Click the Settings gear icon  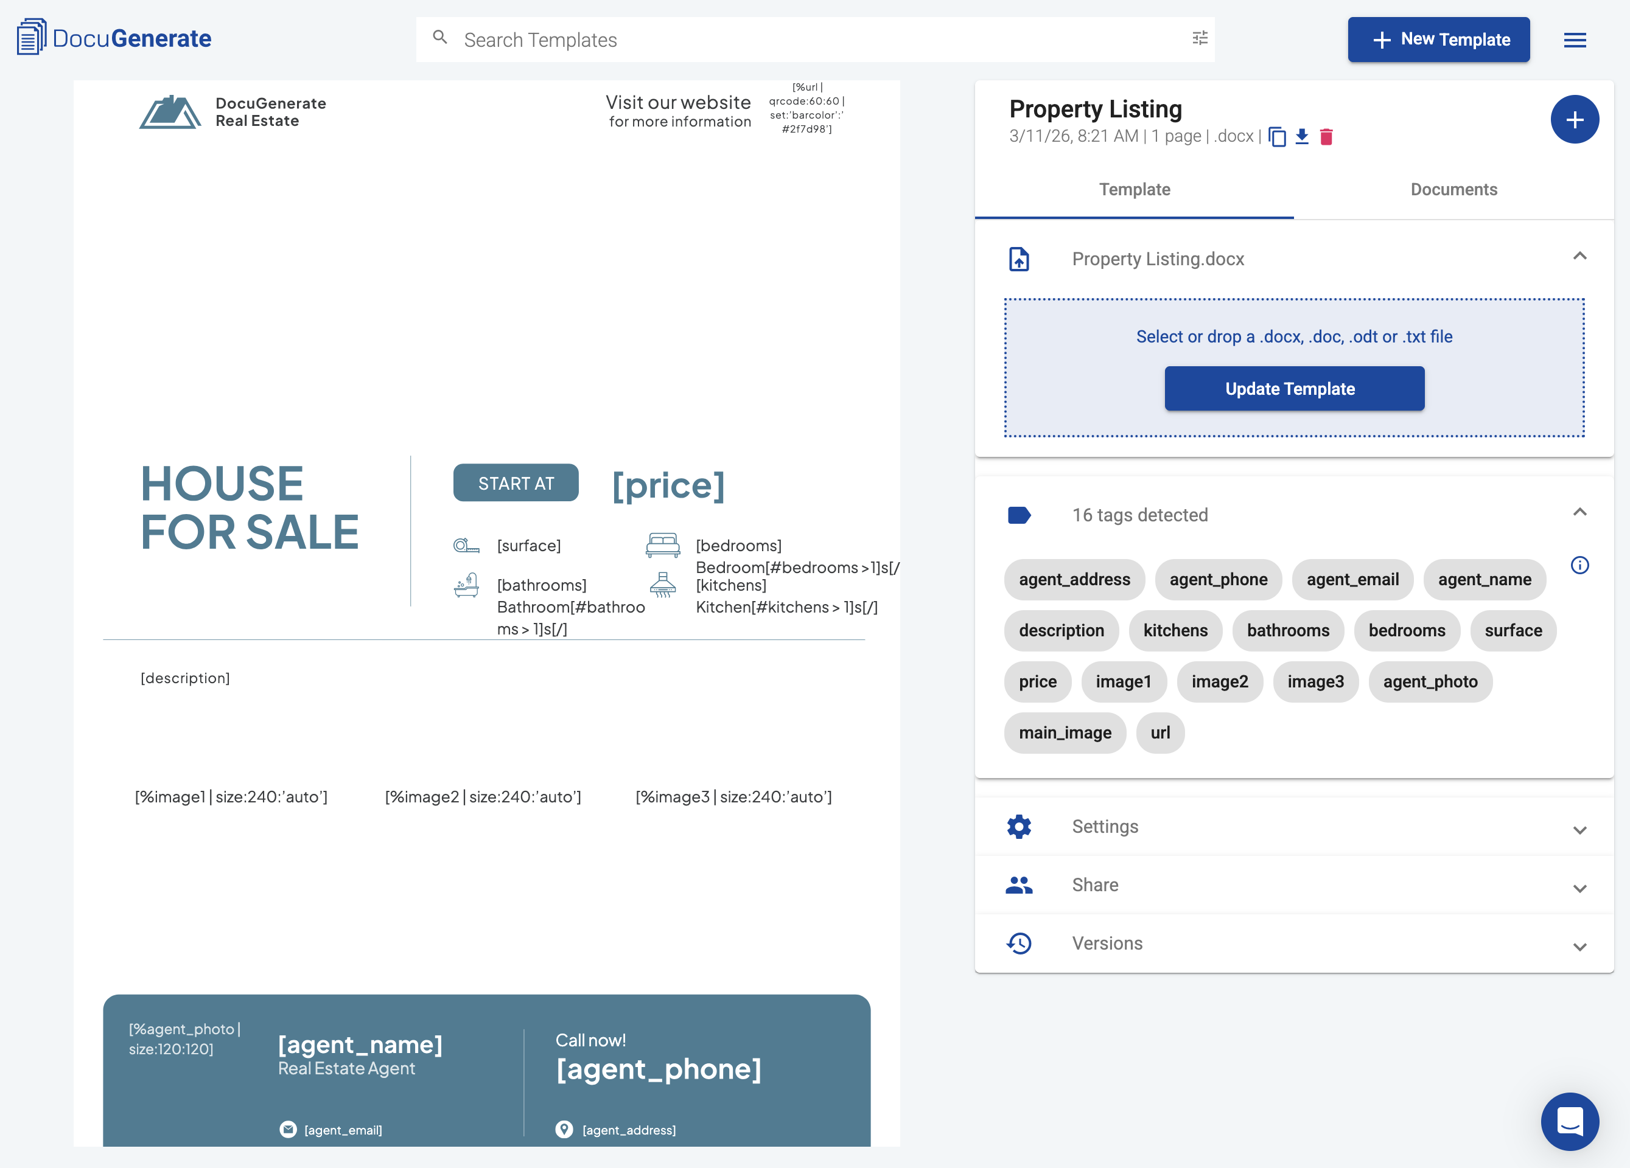point(1019,826)
